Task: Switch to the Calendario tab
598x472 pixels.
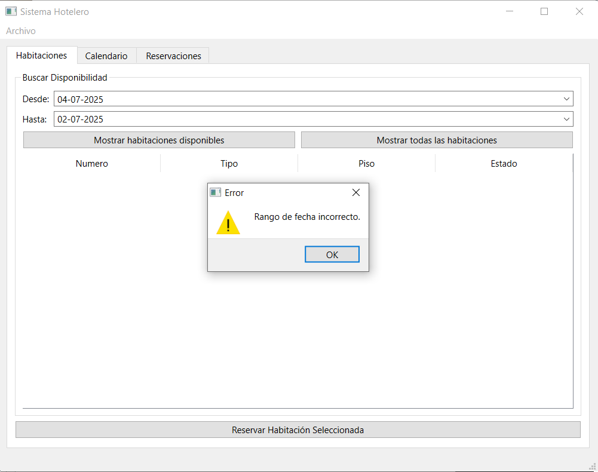Action: click(x=106, y=56)
